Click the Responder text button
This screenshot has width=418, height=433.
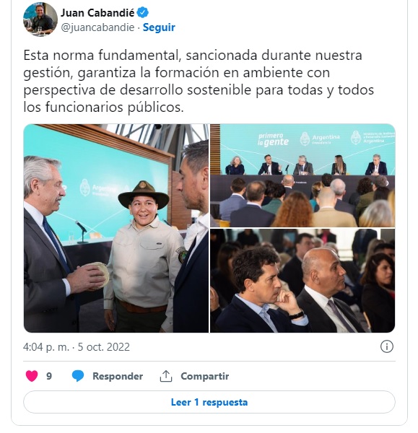[x=118, y=376]
